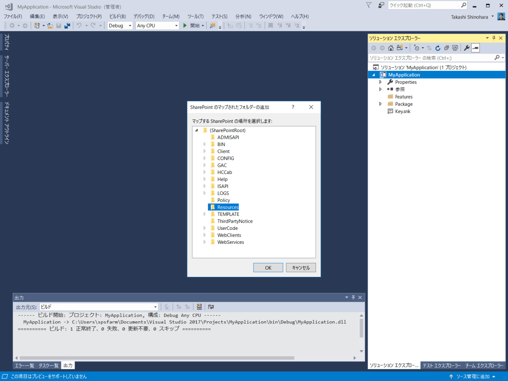Image resolution: width=508 pixels, height=381 pixels.
Task: Pin the Output panel (auto hide)
Action: pos(353,298)
